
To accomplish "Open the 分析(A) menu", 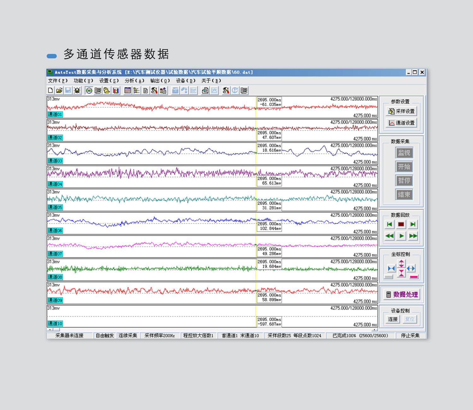I will click(134, 81).
